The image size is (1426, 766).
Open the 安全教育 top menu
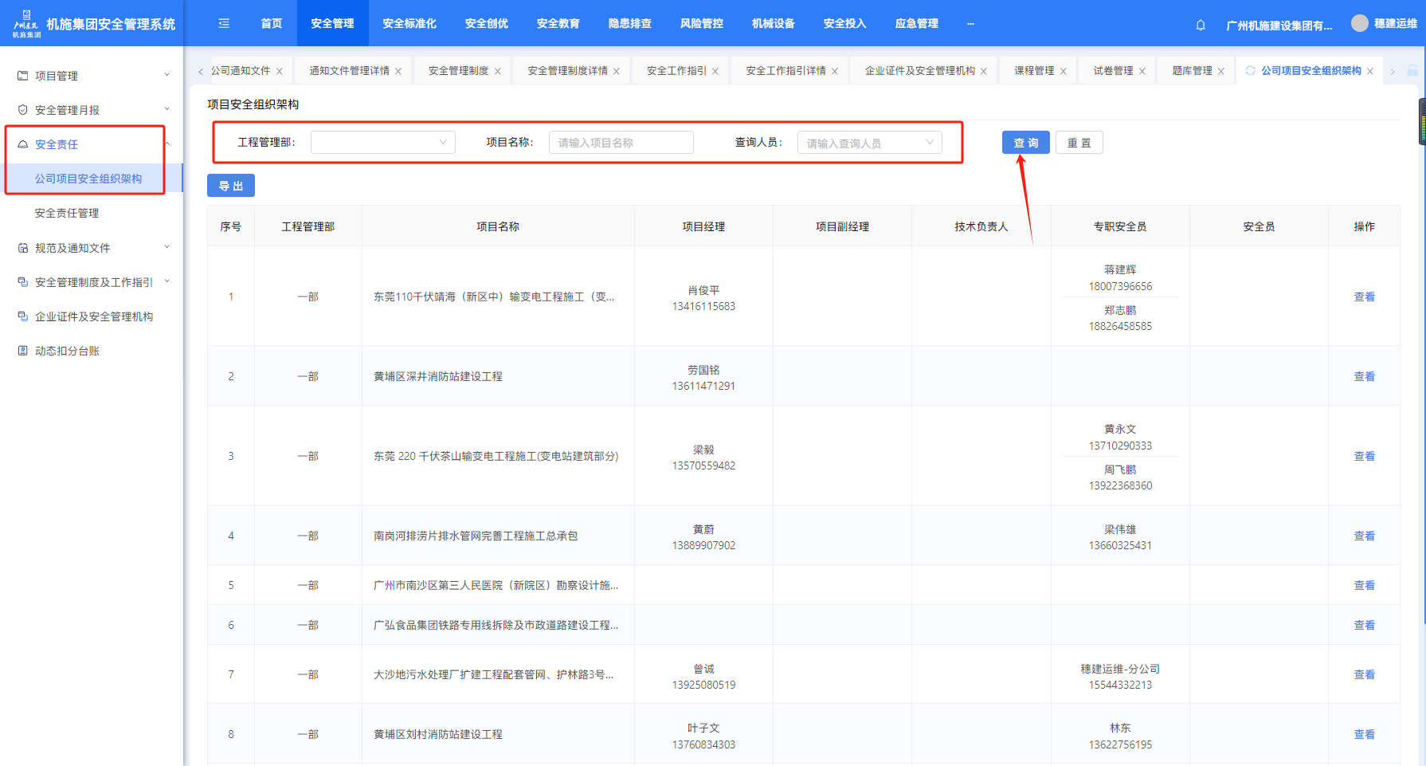click(558, 24)
